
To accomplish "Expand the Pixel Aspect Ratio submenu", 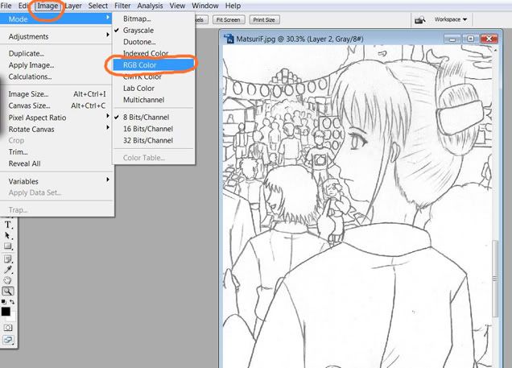I will (56, 118).
